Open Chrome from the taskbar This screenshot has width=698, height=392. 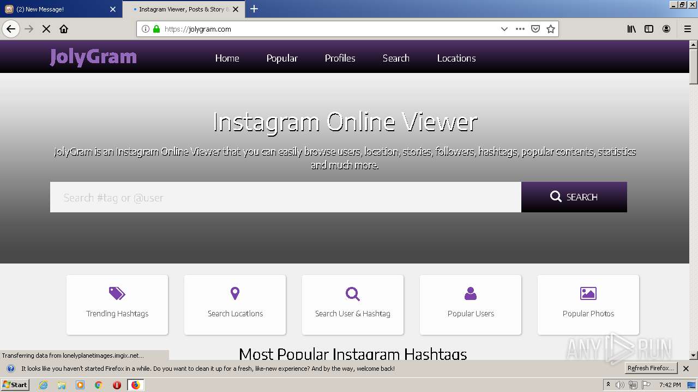click(x=99, y=385)
